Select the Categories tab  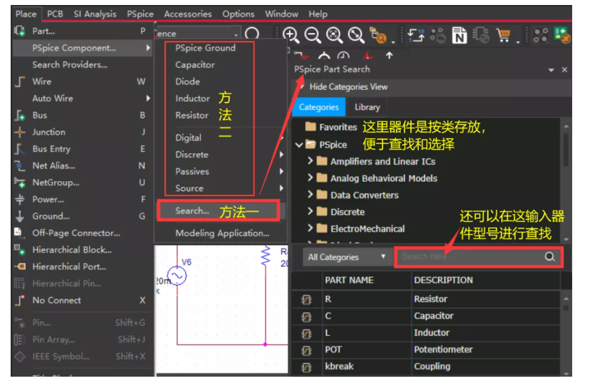tap(319, 107)
